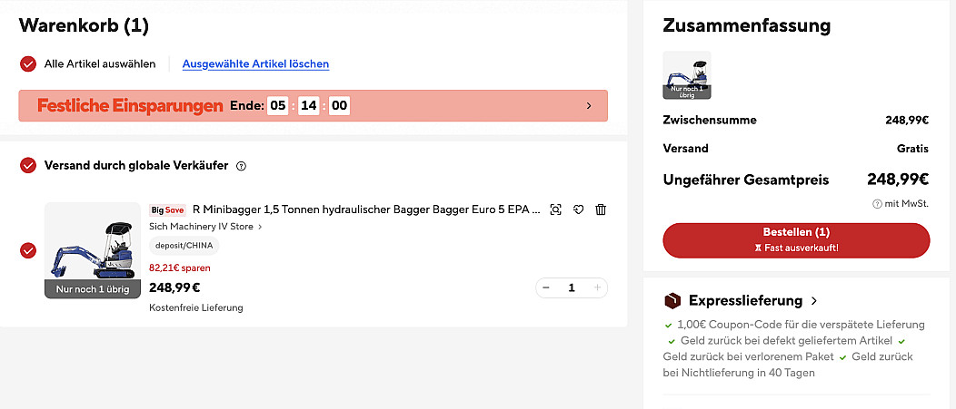
Task: Click Ausgewählte Artikel löschen link
Action: (x=255, y=64)
